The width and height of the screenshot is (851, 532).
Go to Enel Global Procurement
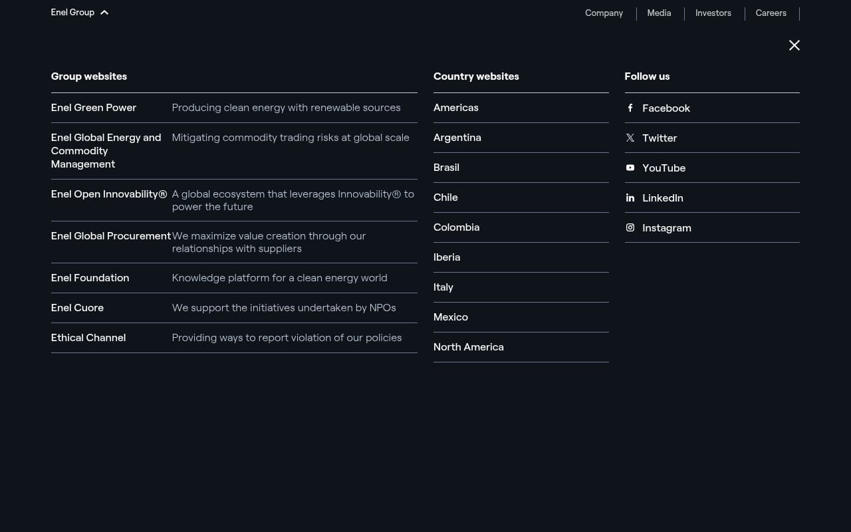[111, 236]
